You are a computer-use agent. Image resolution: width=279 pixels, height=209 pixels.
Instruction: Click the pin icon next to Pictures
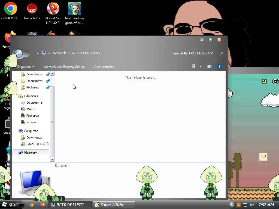[x=48, y=87]
